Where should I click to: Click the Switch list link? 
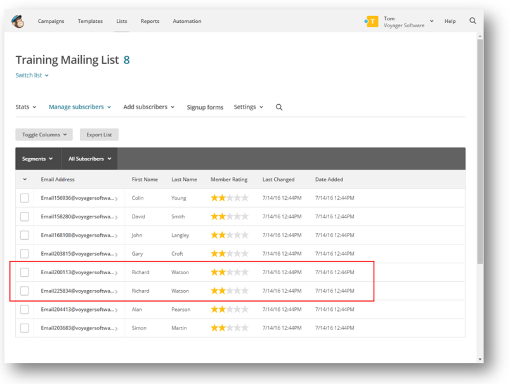(32, 76)
